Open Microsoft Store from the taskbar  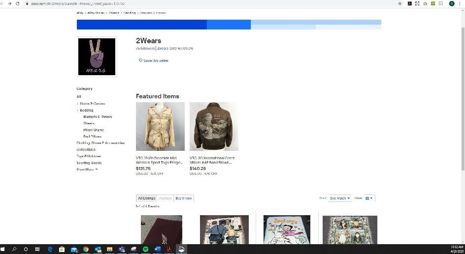(62, 249)
